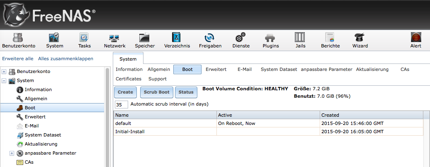Select the Aktualisierung tree label
This screenshot has width=430, height=167.
pyautogui.click(x=41, y=144)
